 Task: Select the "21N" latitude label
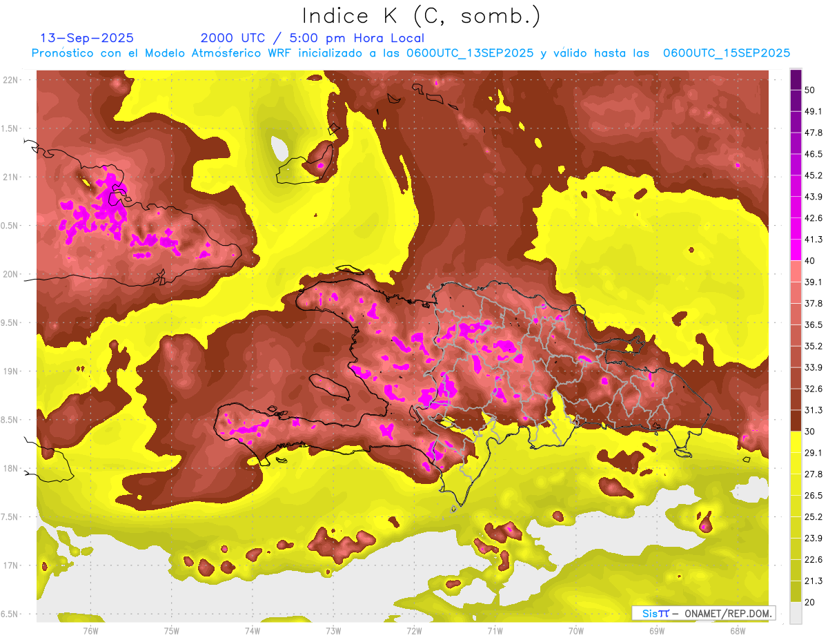pos(10,177)
